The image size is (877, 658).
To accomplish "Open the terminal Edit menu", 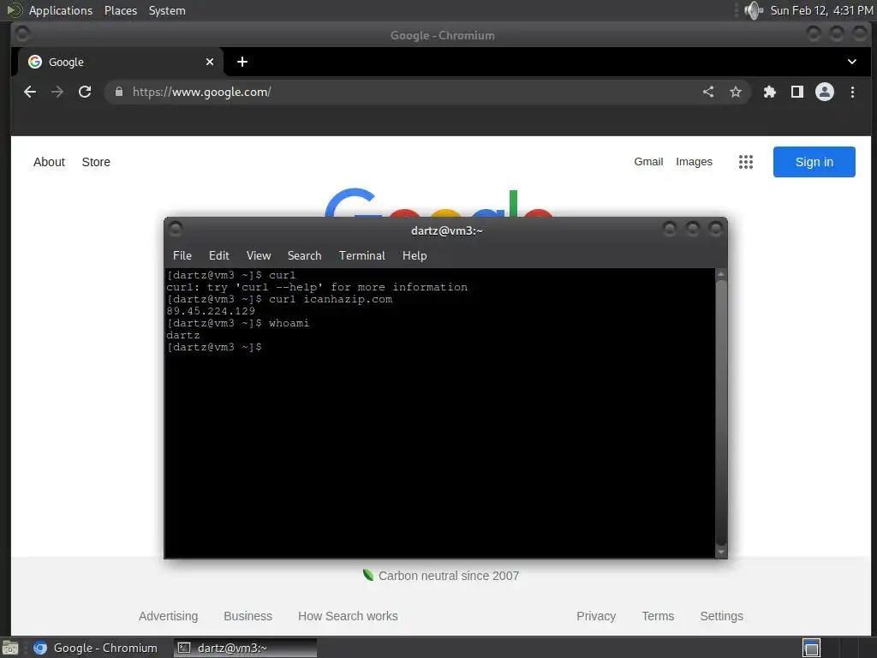I will 218,255.
